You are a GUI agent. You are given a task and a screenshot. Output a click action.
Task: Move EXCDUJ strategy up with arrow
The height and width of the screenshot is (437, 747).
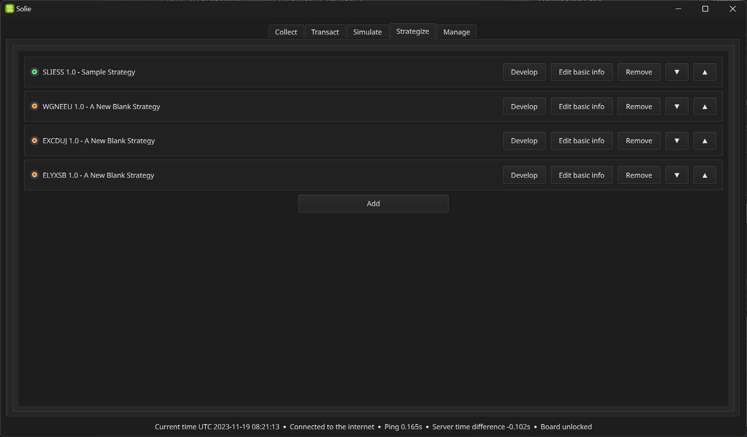[x=705, y=141]
